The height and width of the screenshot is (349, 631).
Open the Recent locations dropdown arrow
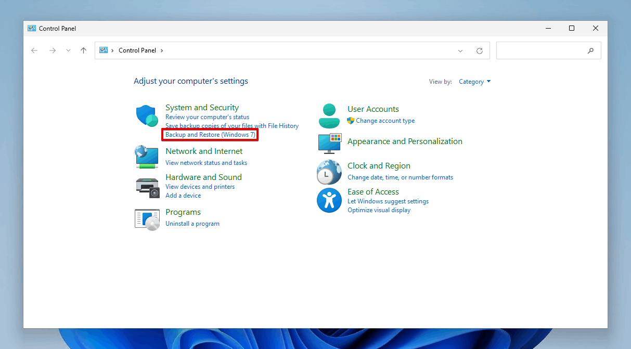[x=68, y=50]
